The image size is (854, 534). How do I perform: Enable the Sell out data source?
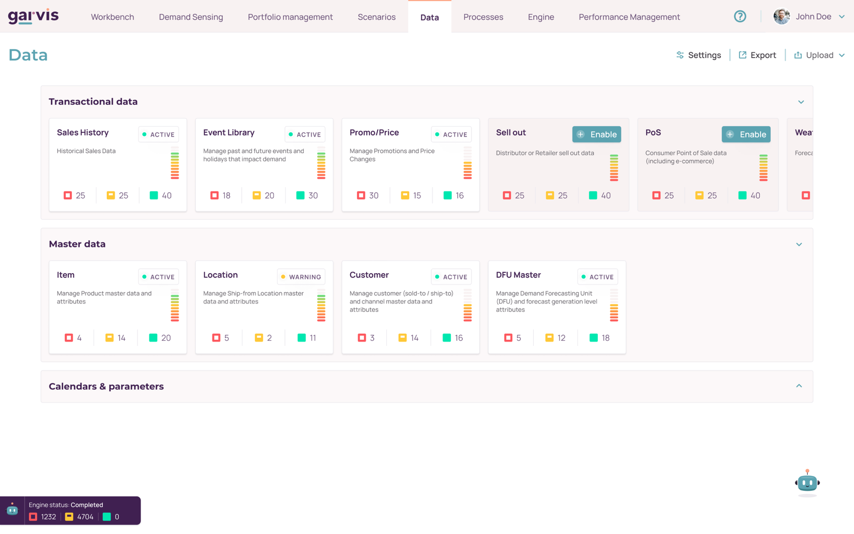coord(596,134)
